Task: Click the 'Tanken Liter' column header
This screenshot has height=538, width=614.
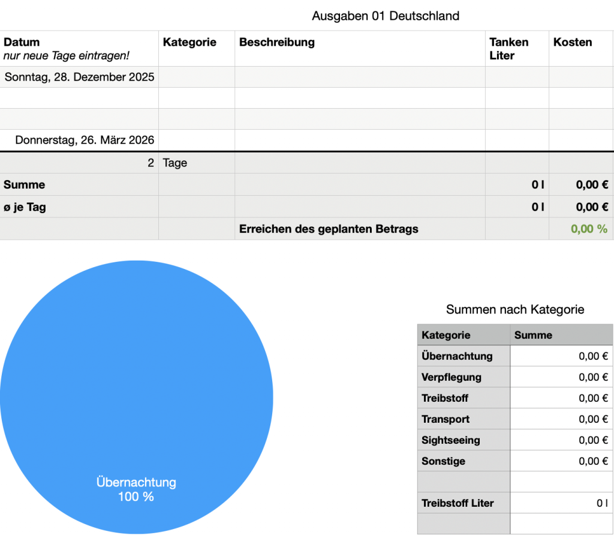Action: (516, 49)
